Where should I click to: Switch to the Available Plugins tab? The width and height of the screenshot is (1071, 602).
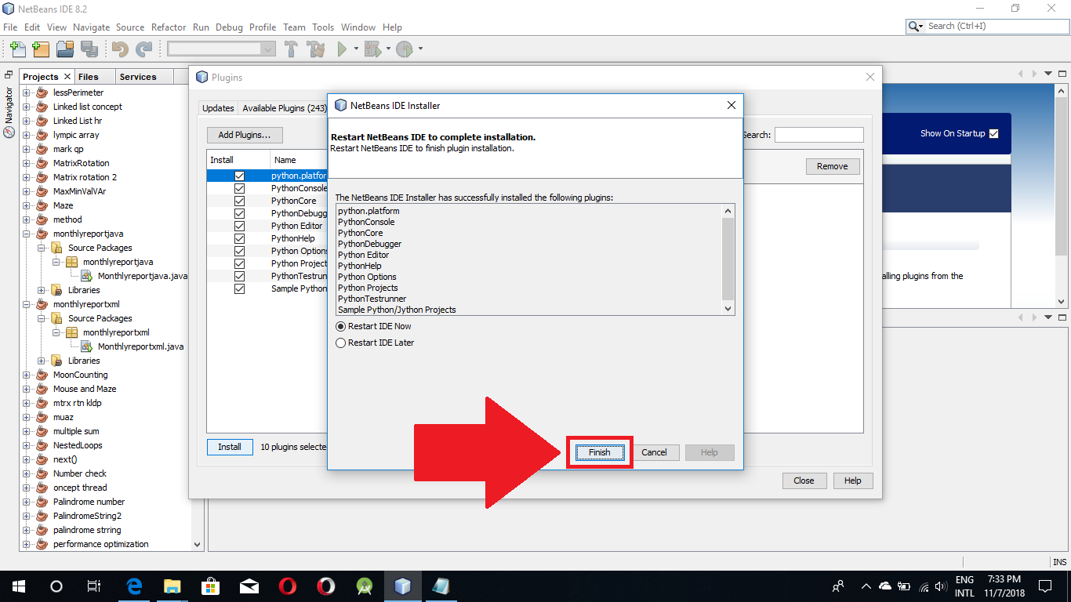point(284,108)
